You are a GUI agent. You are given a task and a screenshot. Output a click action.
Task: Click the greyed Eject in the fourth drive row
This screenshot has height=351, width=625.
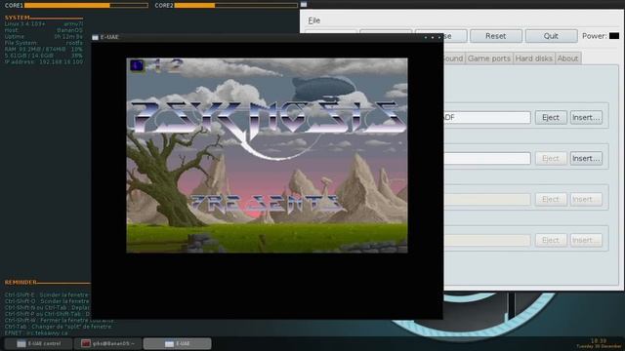click(x=551, y=241)
